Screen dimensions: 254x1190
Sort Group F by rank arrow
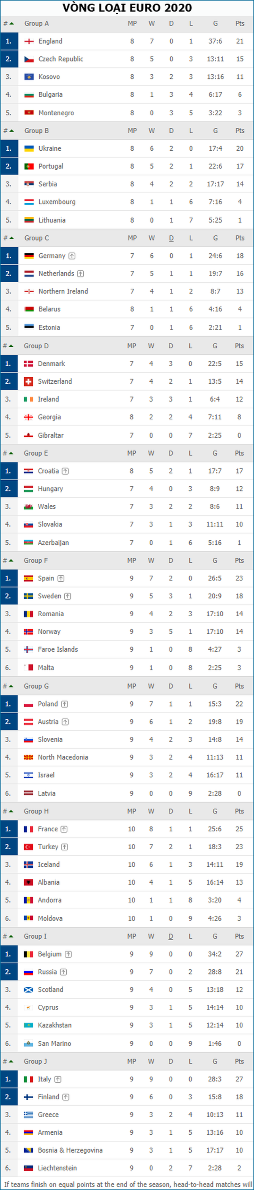click(x=11, y=560)
